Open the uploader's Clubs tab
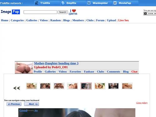This screenshot has height=117, width=156. click(100, 72)
